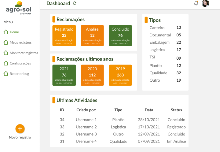Viewport: 220px width, 152px height.
Task: Click the Em Análise status
Action: pos(176,141)
